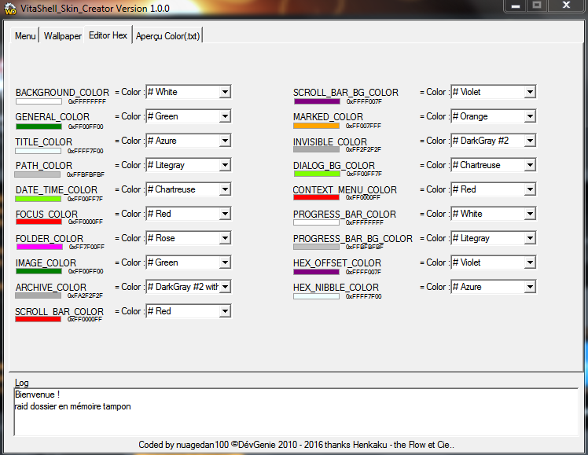Click the chartreuse DIALOG_BG_COLOR swatch
The width and height of the screenshot is (588, 455).
pyautogui.click(x=318, y=174)
